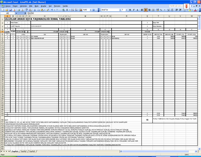The height and width of the screenshot is (157, 201).
Task: Run the ABC spelling check
Action: coord(27,10)
